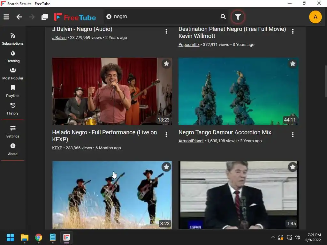Open the Helado Negro Full Performance title
The image size is (327, 245).
click(104, 136)
